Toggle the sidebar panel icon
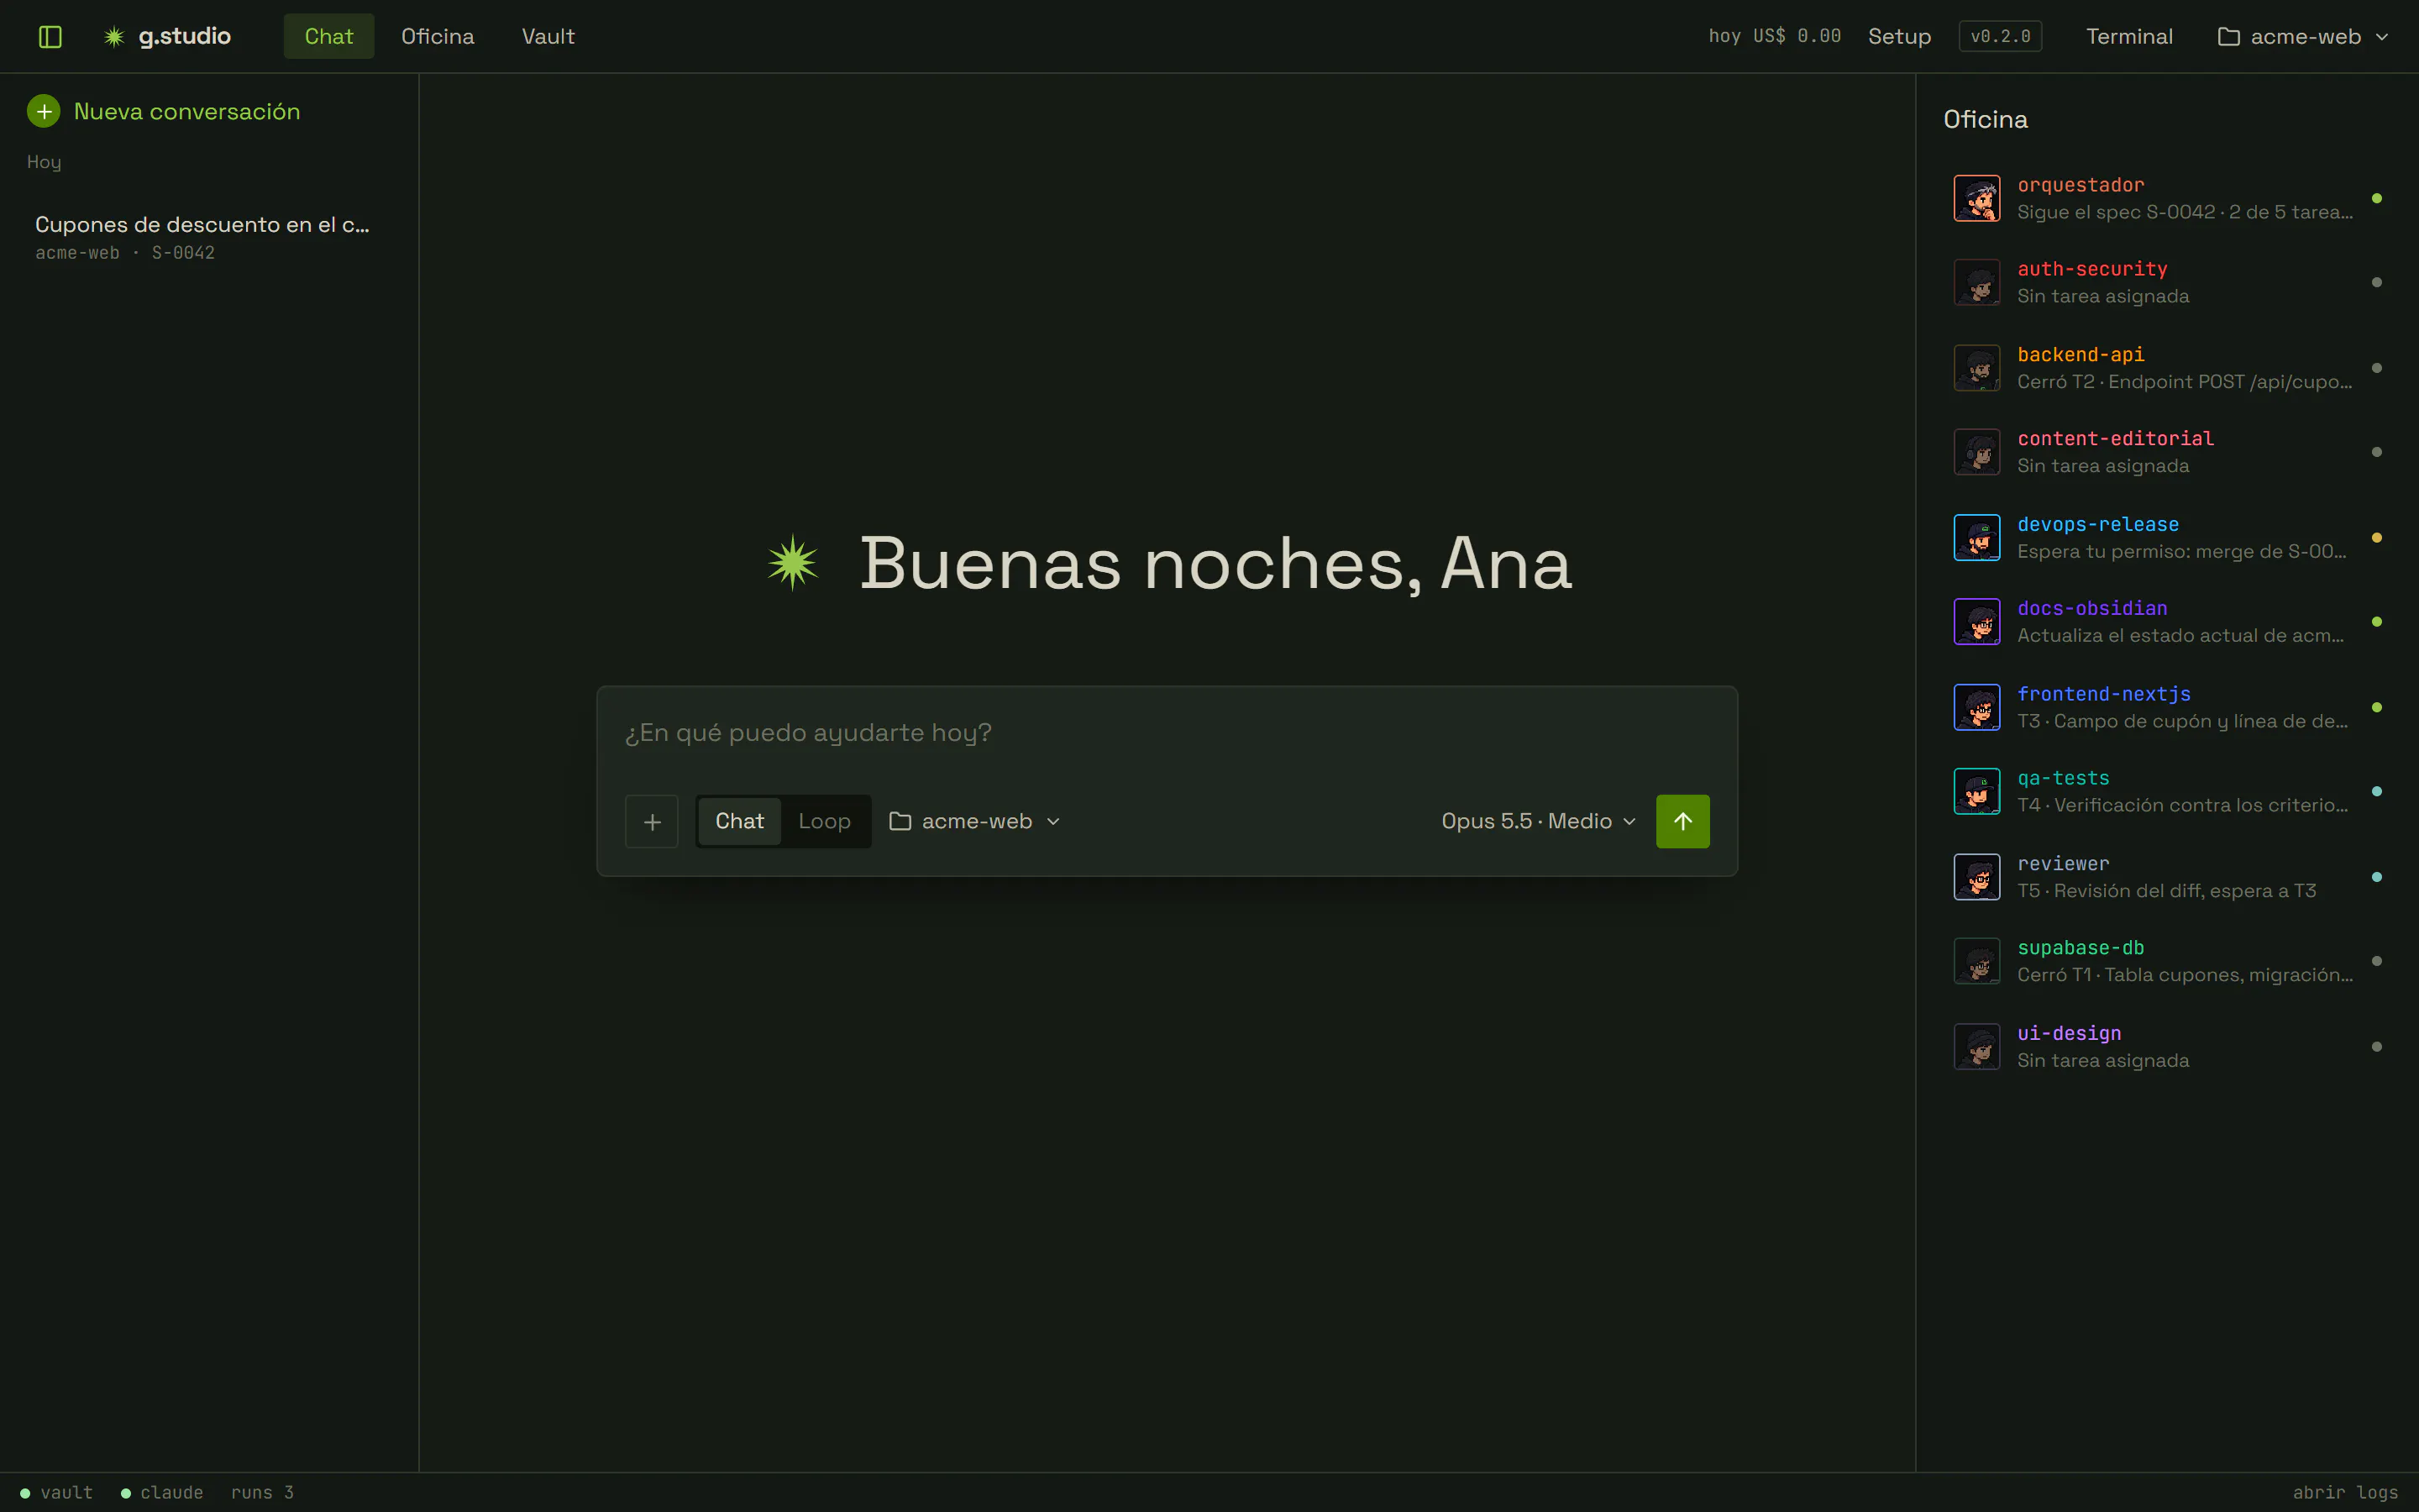Viewport: 2419px width, 1512px height. click(x=50, y=37)
